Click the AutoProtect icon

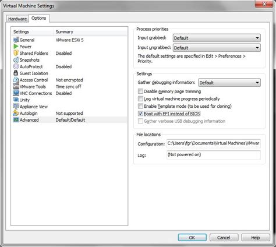[16, 66]
